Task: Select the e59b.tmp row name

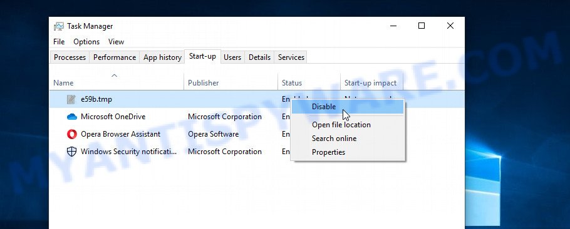Action: pos(96,99)
